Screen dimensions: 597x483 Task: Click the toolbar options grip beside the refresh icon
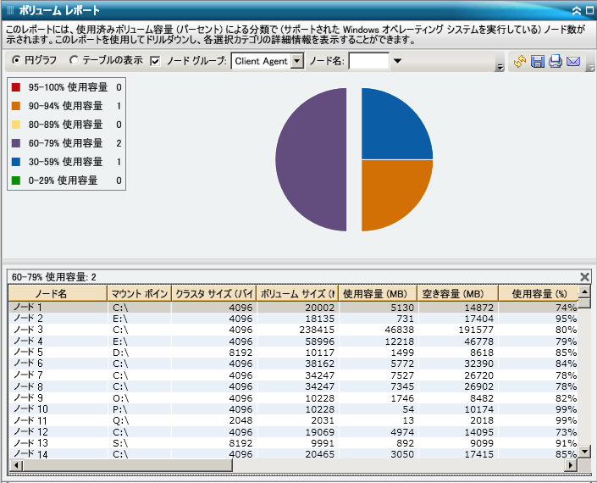click(x=500, y=65)
